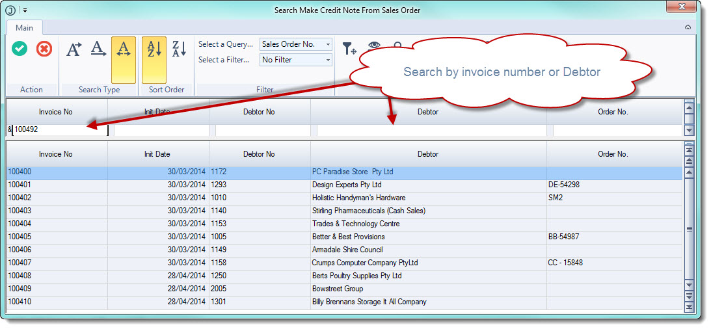This screenshot has height=329, width=711.
Task: Click the Debtor No search input field
Action: tap(263, 131)
